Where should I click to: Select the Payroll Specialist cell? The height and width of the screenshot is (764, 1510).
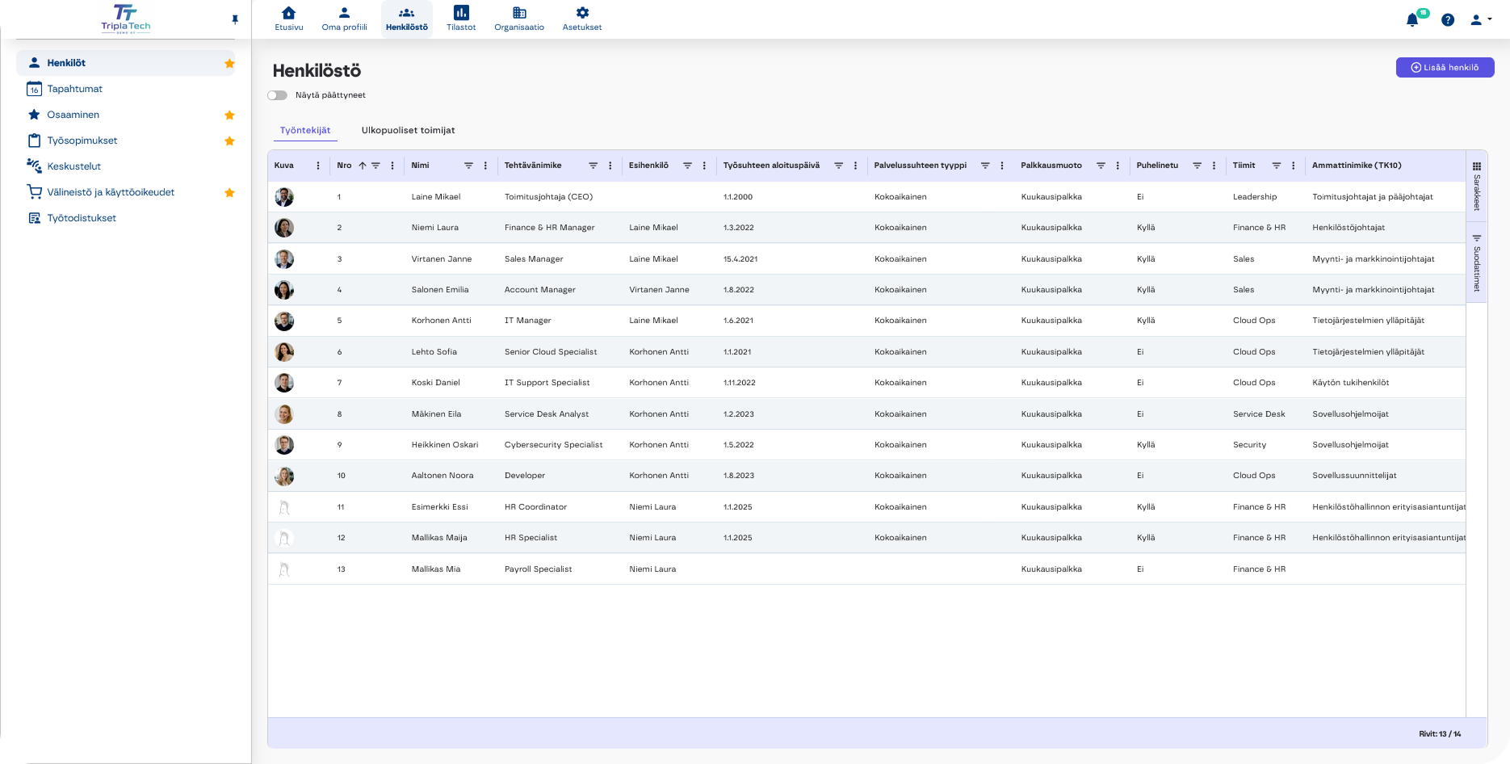pyautogui.click(x=538, y=569)
